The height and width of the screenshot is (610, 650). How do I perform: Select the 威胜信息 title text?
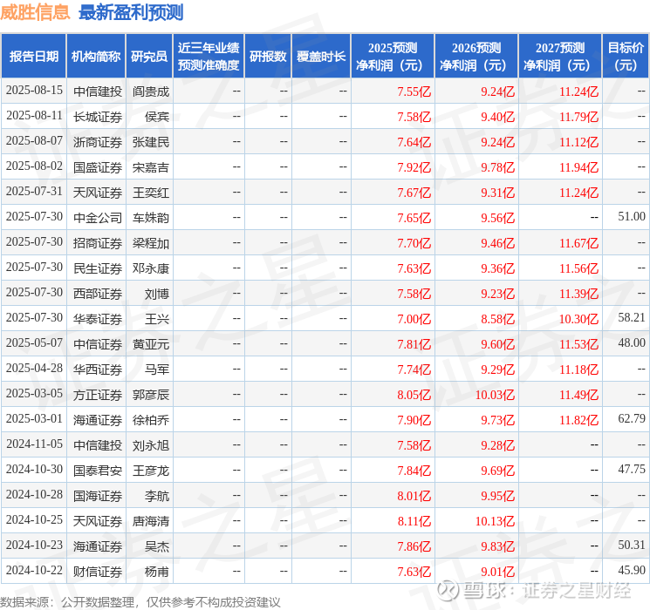click(x=35, y=12)
